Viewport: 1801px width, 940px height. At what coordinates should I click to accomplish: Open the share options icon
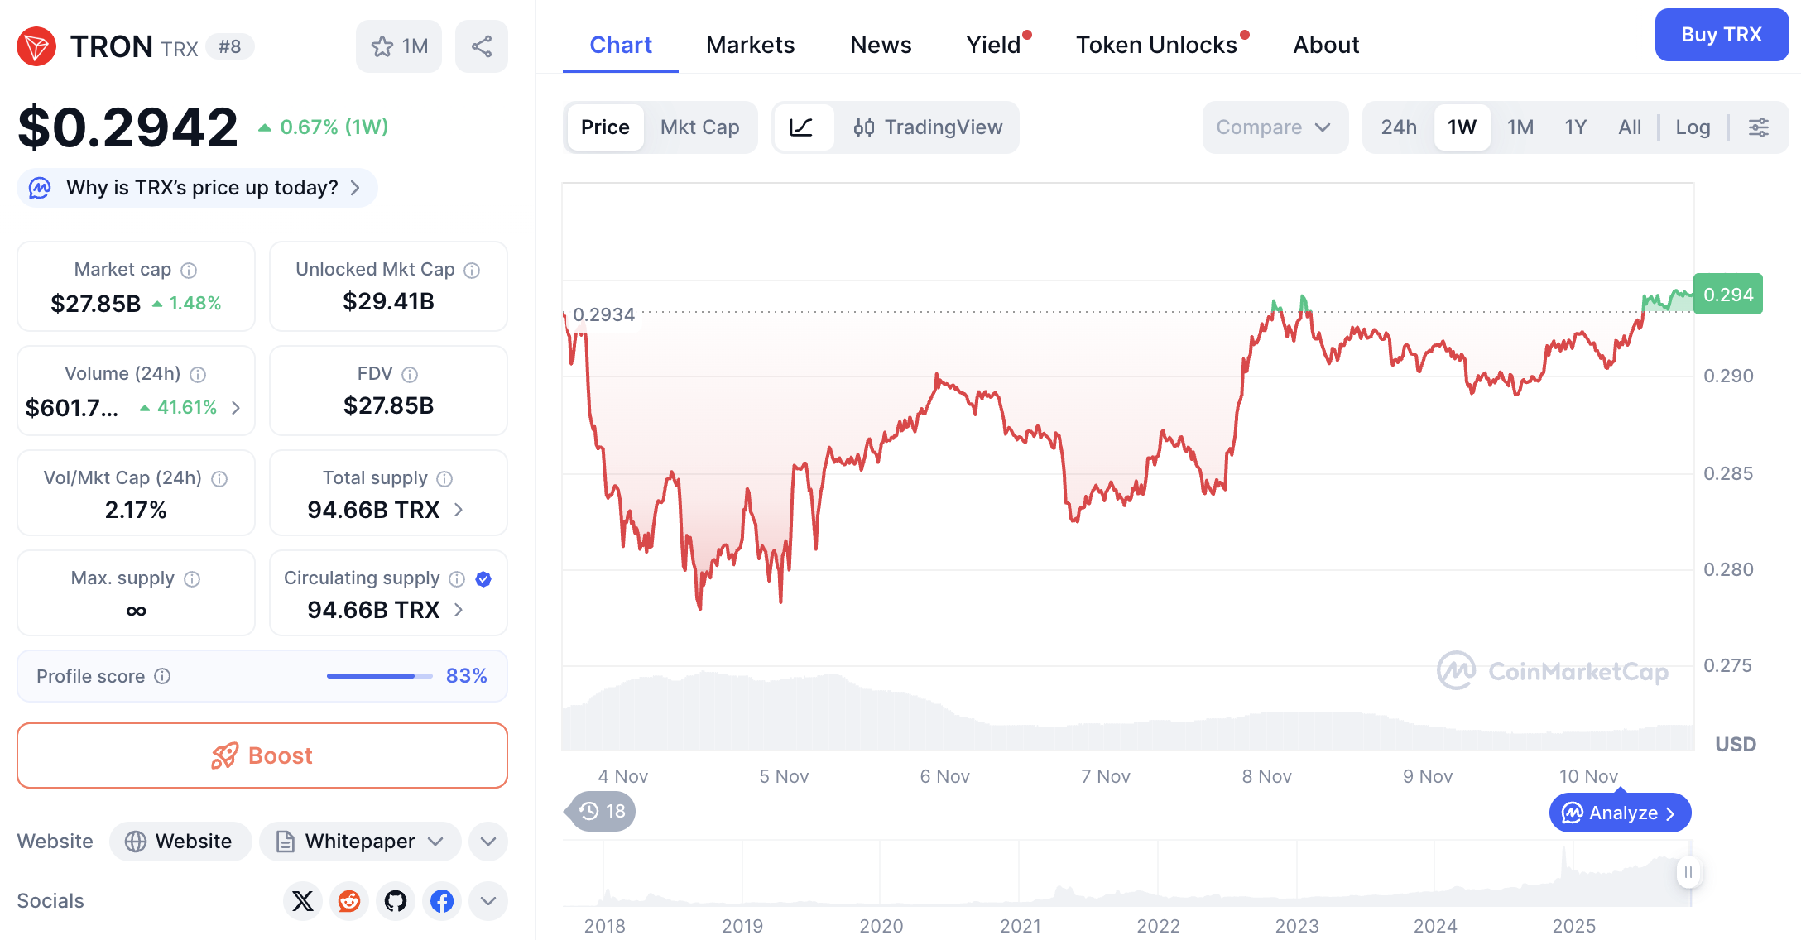point(482,46)
